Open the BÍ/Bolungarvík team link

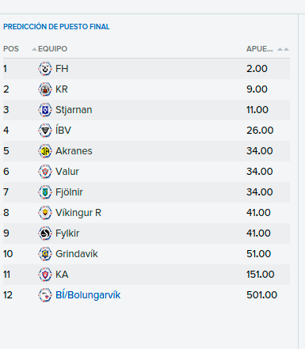pos(88,295)
